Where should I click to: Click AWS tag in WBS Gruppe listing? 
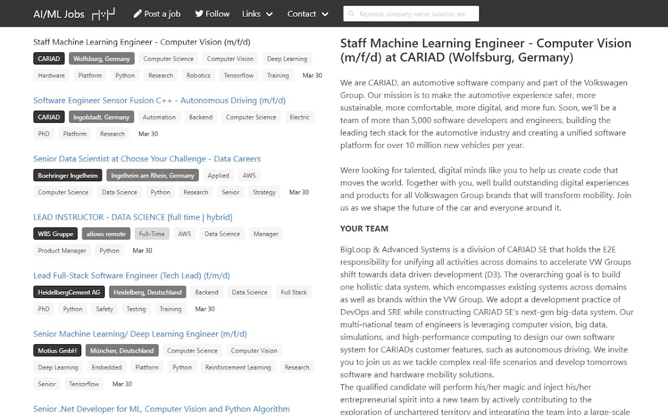coord(185,234)
